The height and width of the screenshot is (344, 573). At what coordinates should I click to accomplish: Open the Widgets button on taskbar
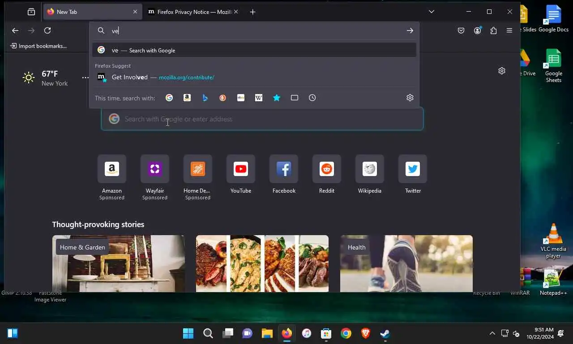pyautogui.click(x=13, y=333)
